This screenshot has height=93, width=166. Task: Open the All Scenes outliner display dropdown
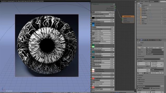154,1
